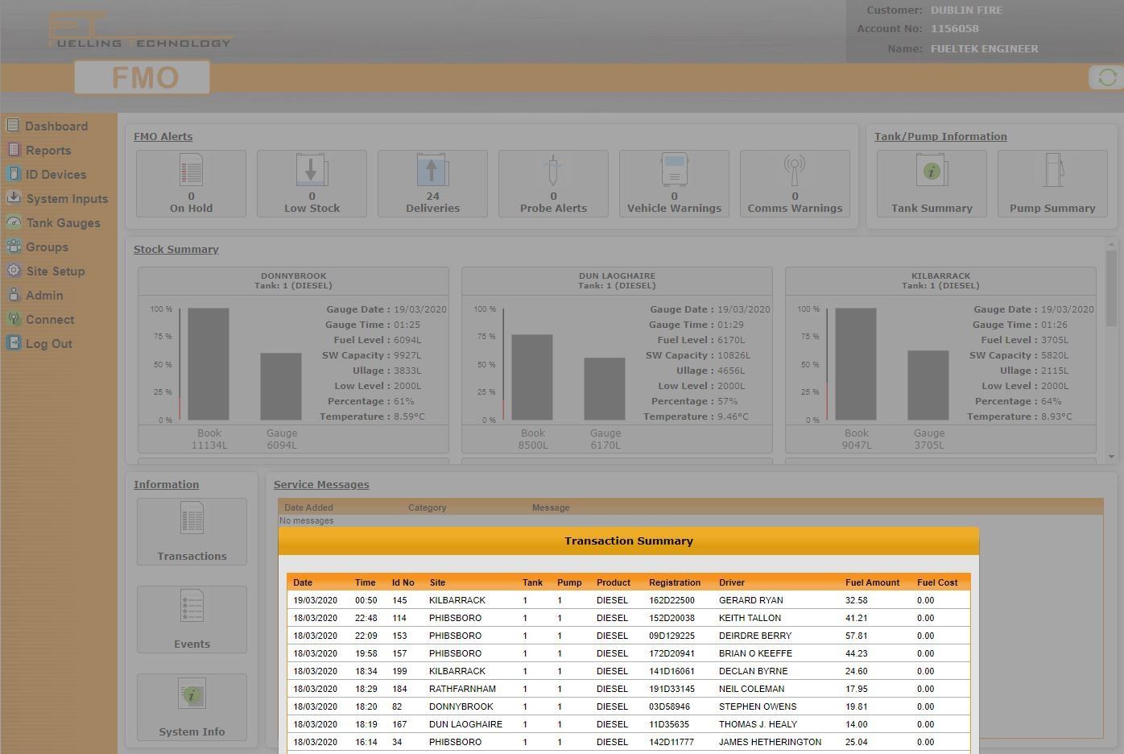Click the RATHFARNHAM site cell
This screenshot has width=1124, height=754.
tap(462, 689)
